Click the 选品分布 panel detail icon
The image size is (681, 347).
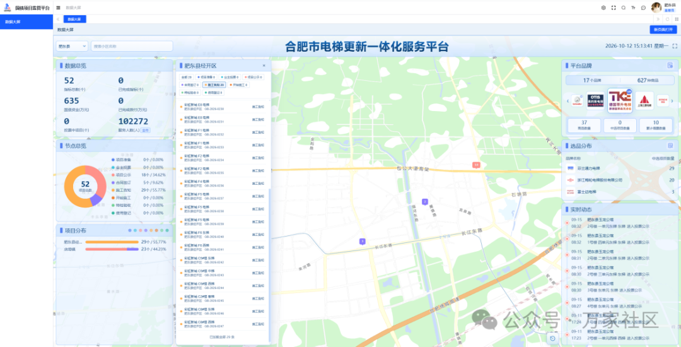670,146
